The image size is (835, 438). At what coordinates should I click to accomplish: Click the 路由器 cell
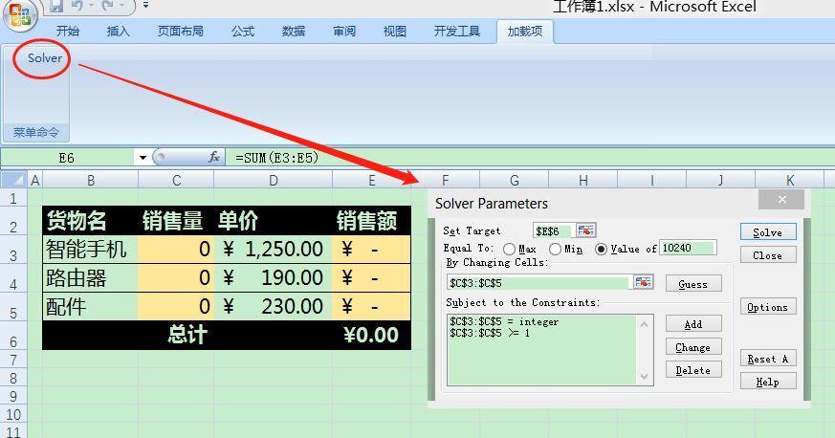point(91,277)
